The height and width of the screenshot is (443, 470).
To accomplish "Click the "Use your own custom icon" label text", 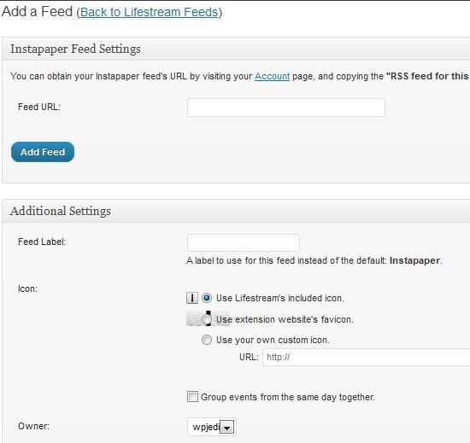I will click(273, 340).
